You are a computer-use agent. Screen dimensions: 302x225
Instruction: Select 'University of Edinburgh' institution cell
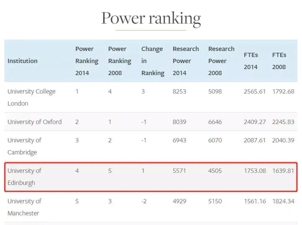tap(25, 177)
